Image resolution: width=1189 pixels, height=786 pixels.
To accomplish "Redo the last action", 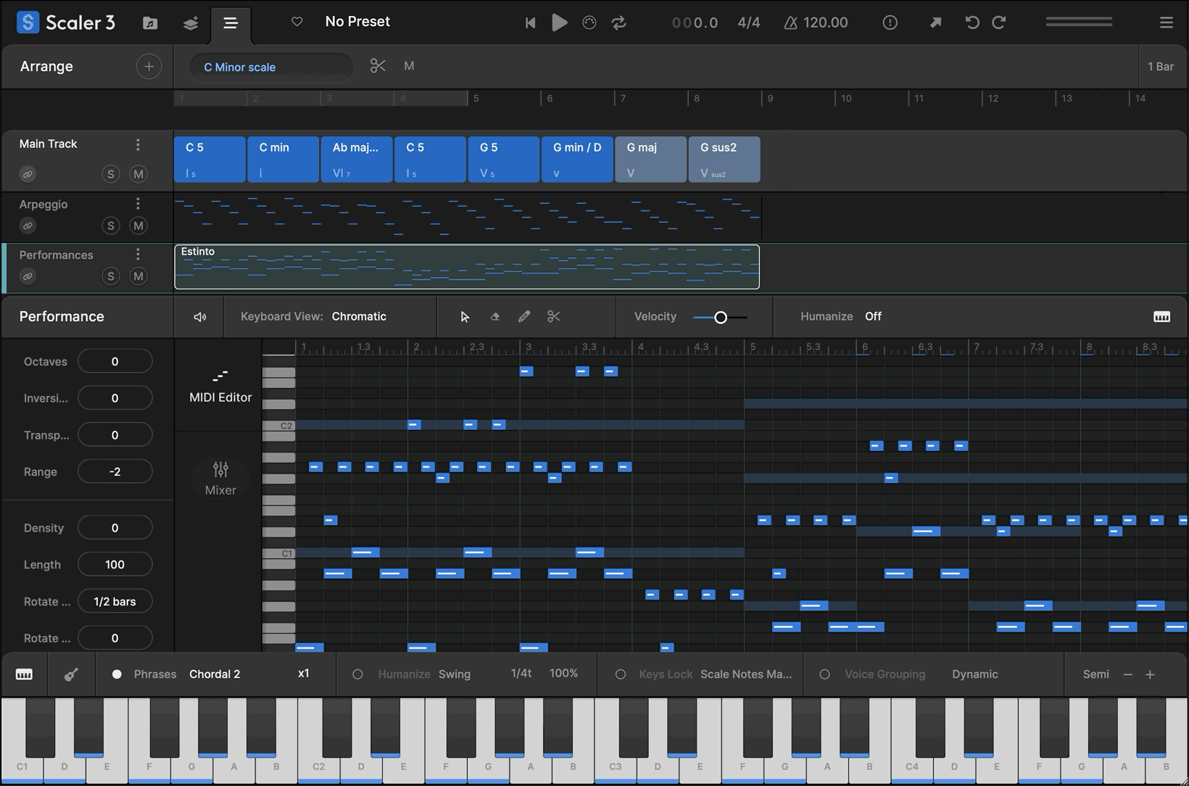I will pos(999,22).
